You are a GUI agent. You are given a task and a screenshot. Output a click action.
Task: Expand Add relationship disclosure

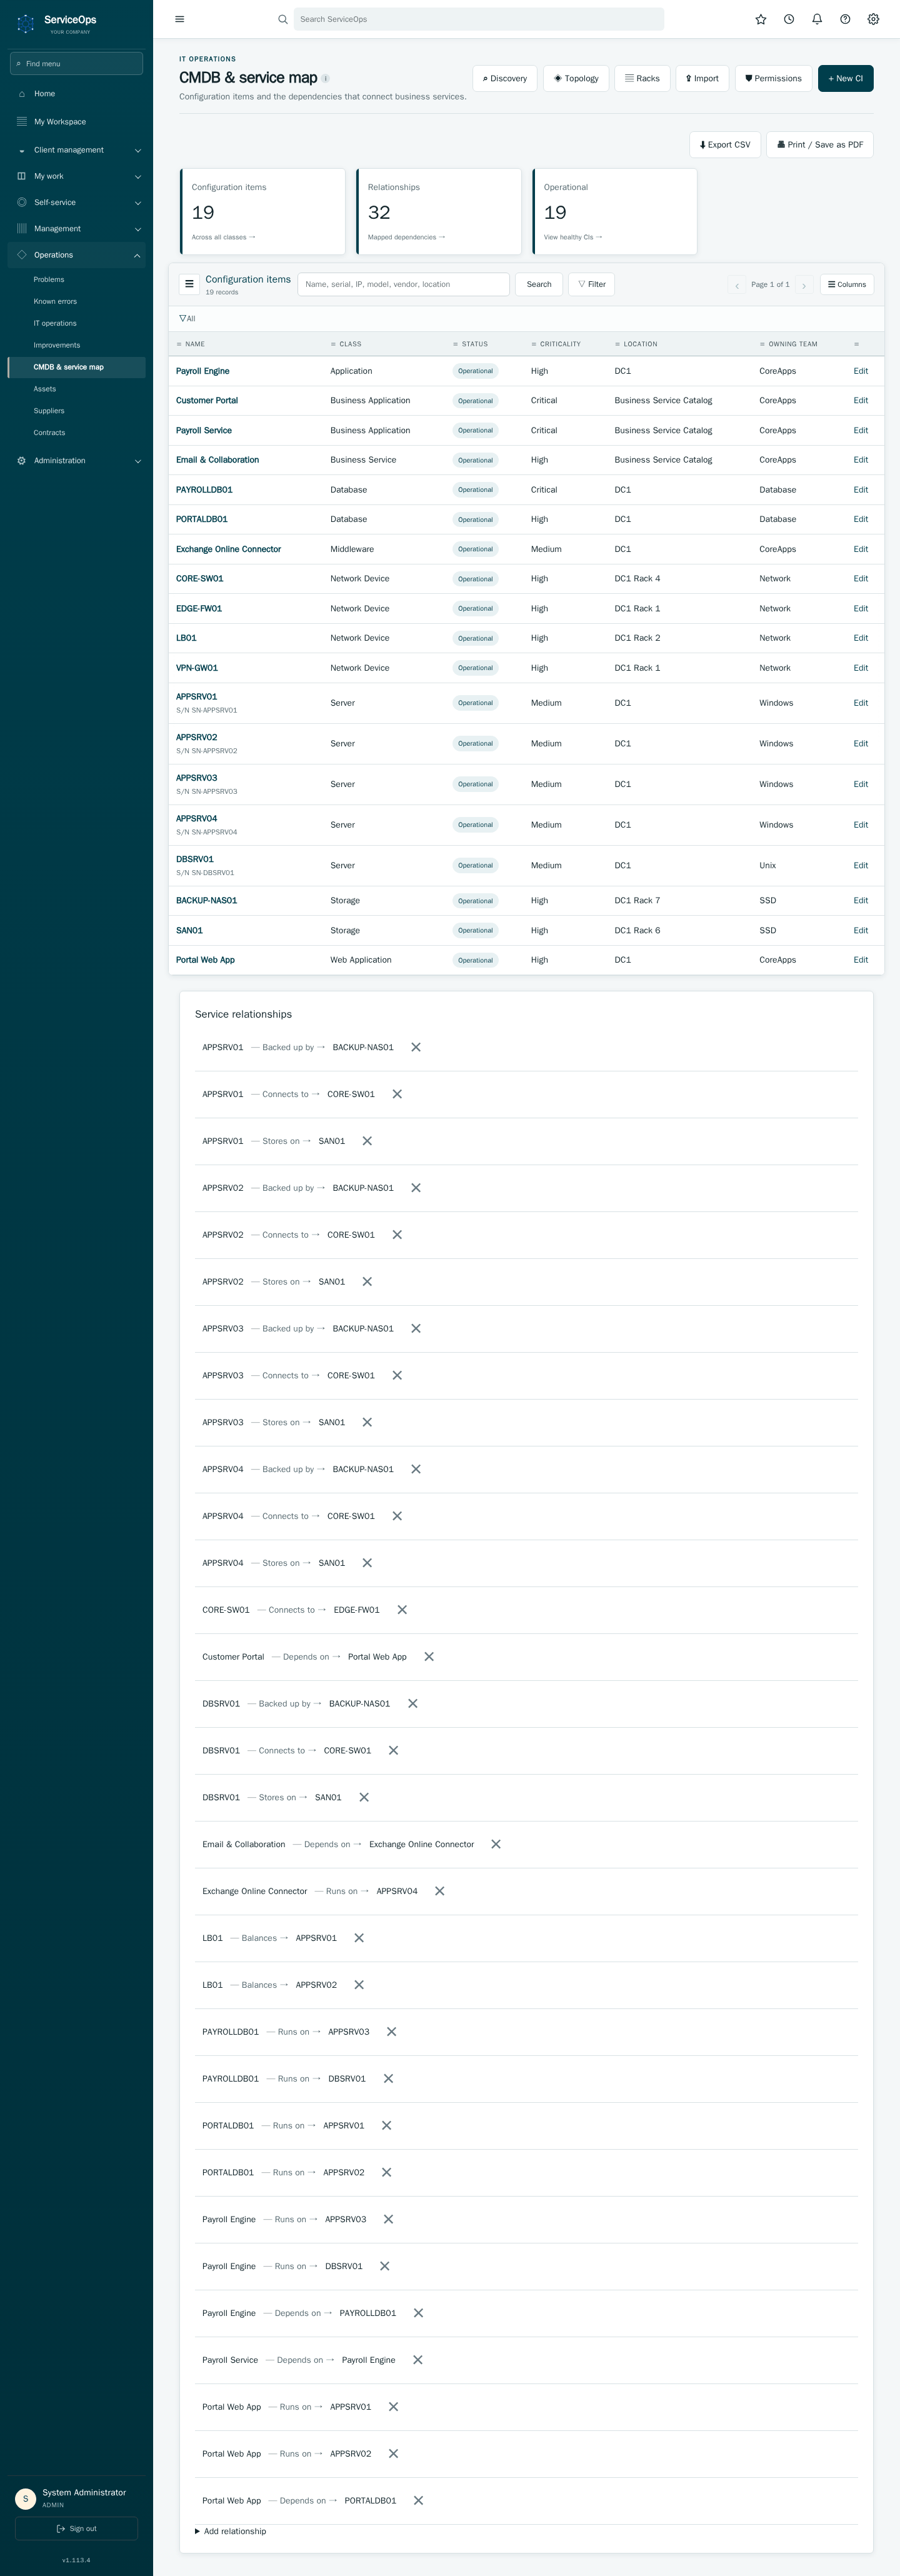tap(231, 2531)
